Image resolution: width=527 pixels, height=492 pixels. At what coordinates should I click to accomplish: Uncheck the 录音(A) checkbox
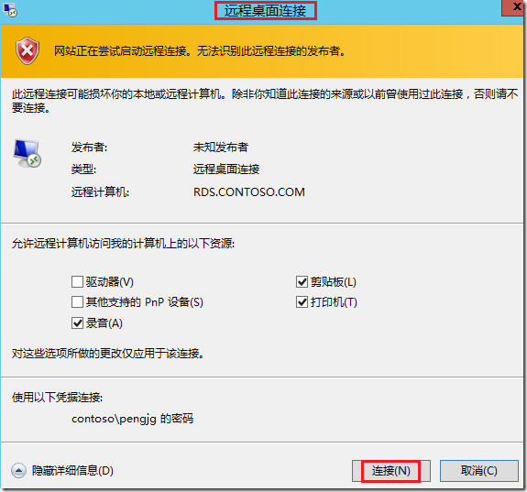pos(77,323)
